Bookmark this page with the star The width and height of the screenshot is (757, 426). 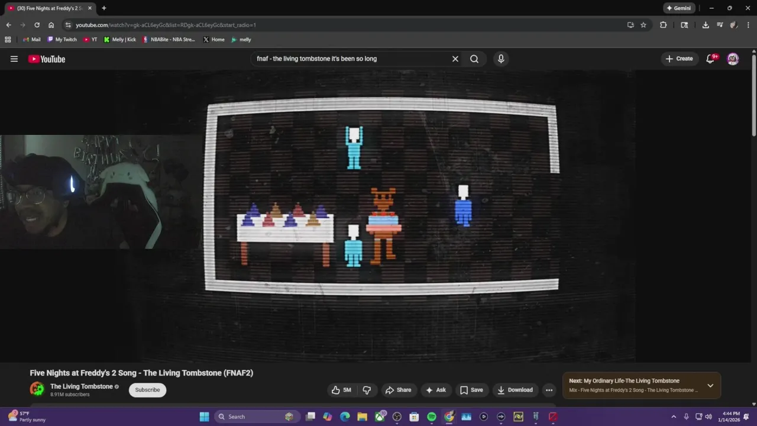[643, 25]
